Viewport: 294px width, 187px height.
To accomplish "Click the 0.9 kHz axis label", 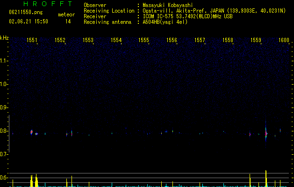I will click(x=4, y=108).
